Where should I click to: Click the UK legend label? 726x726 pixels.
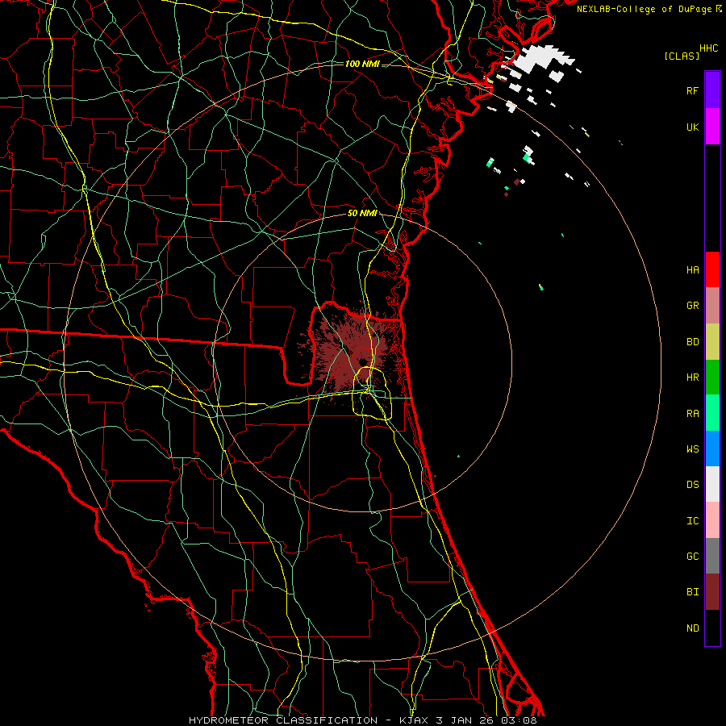[692, 127]
